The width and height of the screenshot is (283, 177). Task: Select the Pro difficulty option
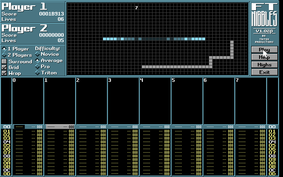(38, 66)
